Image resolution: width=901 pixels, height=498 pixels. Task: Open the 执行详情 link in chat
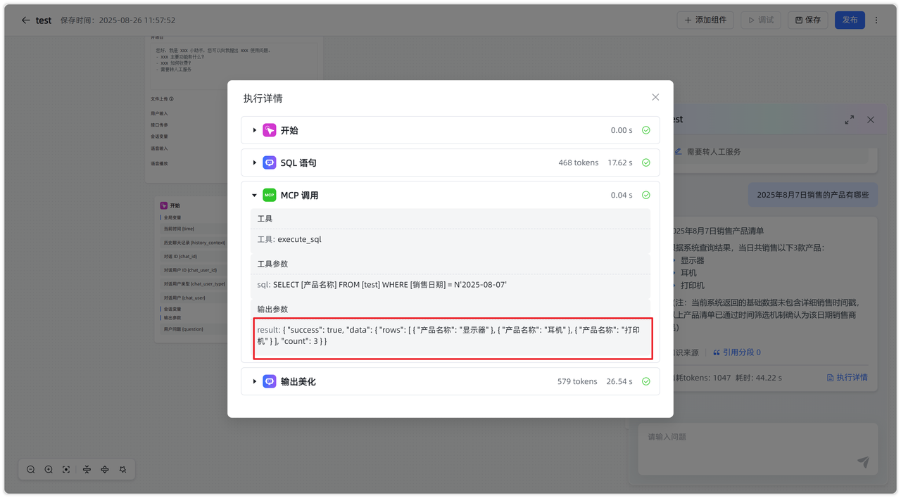(x=847, y=378)
